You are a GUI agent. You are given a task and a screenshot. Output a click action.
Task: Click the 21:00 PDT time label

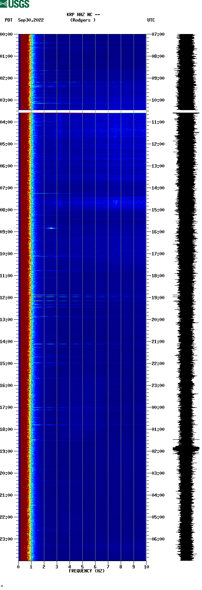6,495
